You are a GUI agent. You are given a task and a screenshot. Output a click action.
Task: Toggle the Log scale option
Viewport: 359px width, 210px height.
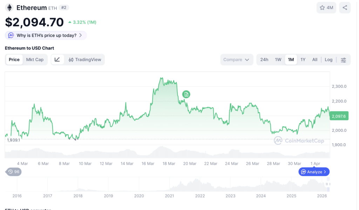point(328,60)
